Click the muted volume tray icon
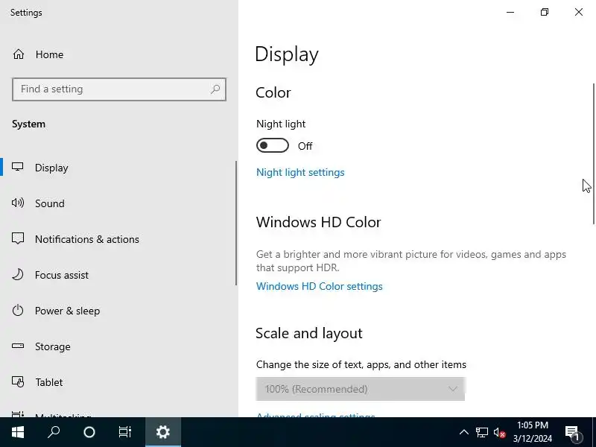Image resolution: width=596 pixels, height=447 pixels. pyautogui.click(x=499, y=432)
